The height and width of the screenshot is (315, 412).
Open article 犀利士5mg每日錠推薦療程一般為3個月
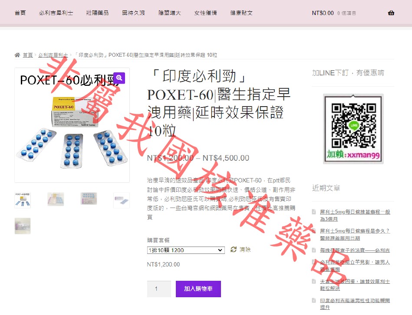[355, 215]
